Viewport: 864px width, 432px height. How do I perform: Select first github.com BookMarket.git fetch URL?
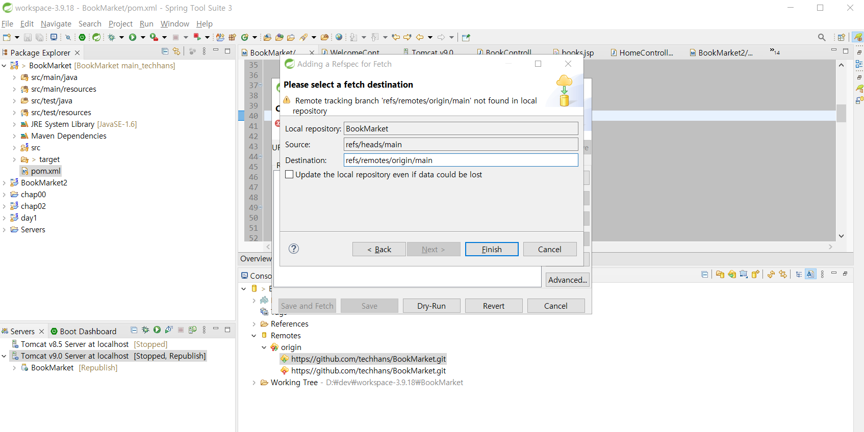pyautogui.click(x=363, y=359)
